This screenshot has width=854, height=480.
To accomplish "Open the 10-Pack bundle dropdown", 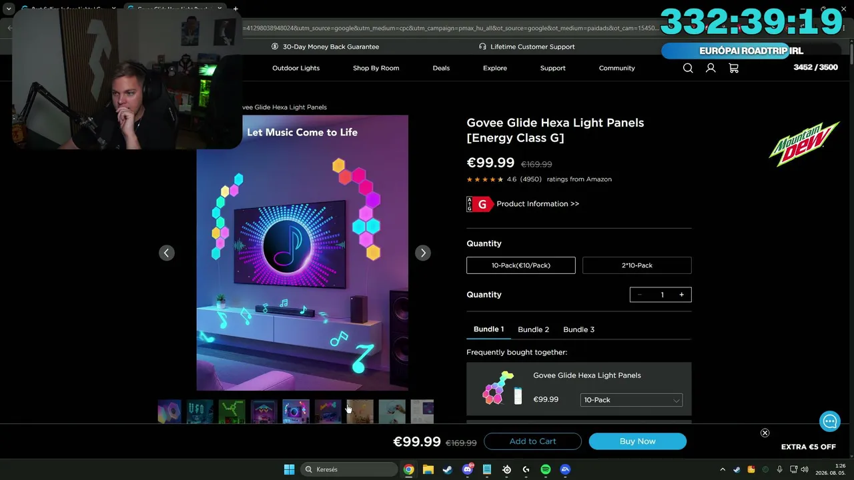I will (631, 400).
